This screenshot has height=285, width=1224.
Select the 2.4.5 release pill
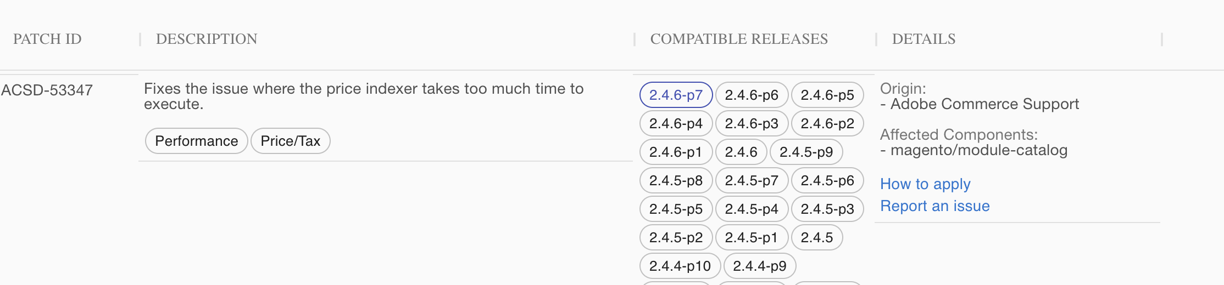(x=817, y=237)
